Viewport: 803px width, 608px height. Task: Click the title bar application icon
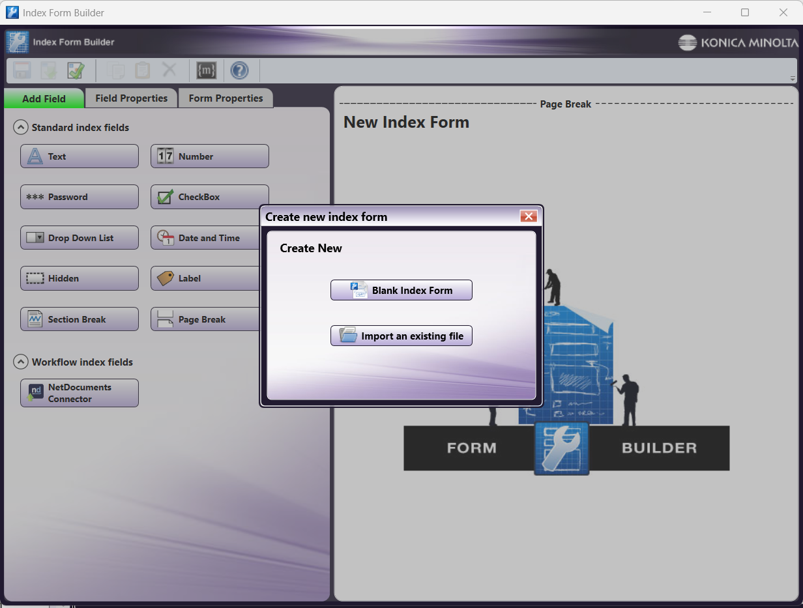[x=12, y=12]
